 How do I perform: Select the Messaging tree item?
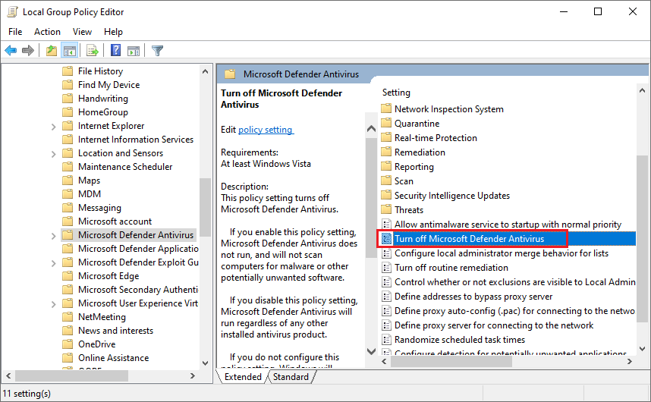pyautogui.click(x=99, y=208)
